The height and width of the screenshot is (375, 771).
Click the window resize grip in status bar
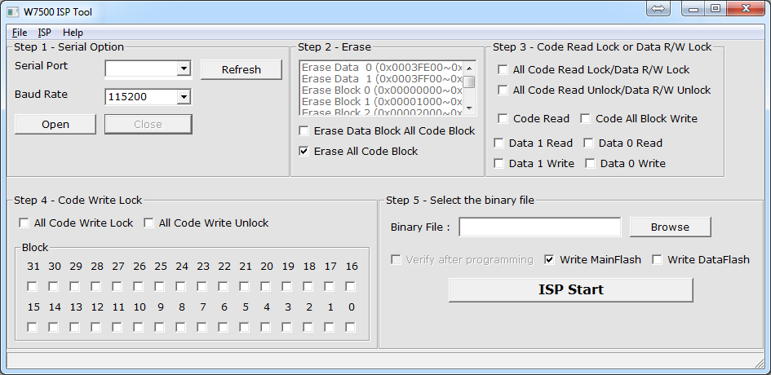pos(760,363)
